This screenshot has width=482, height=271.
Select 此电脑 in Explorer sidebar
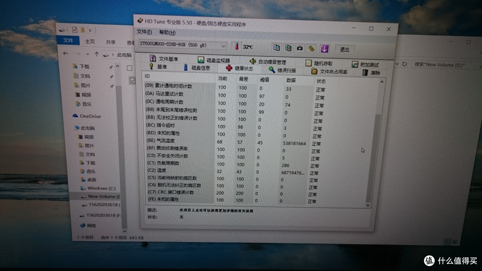pos(85,128)
